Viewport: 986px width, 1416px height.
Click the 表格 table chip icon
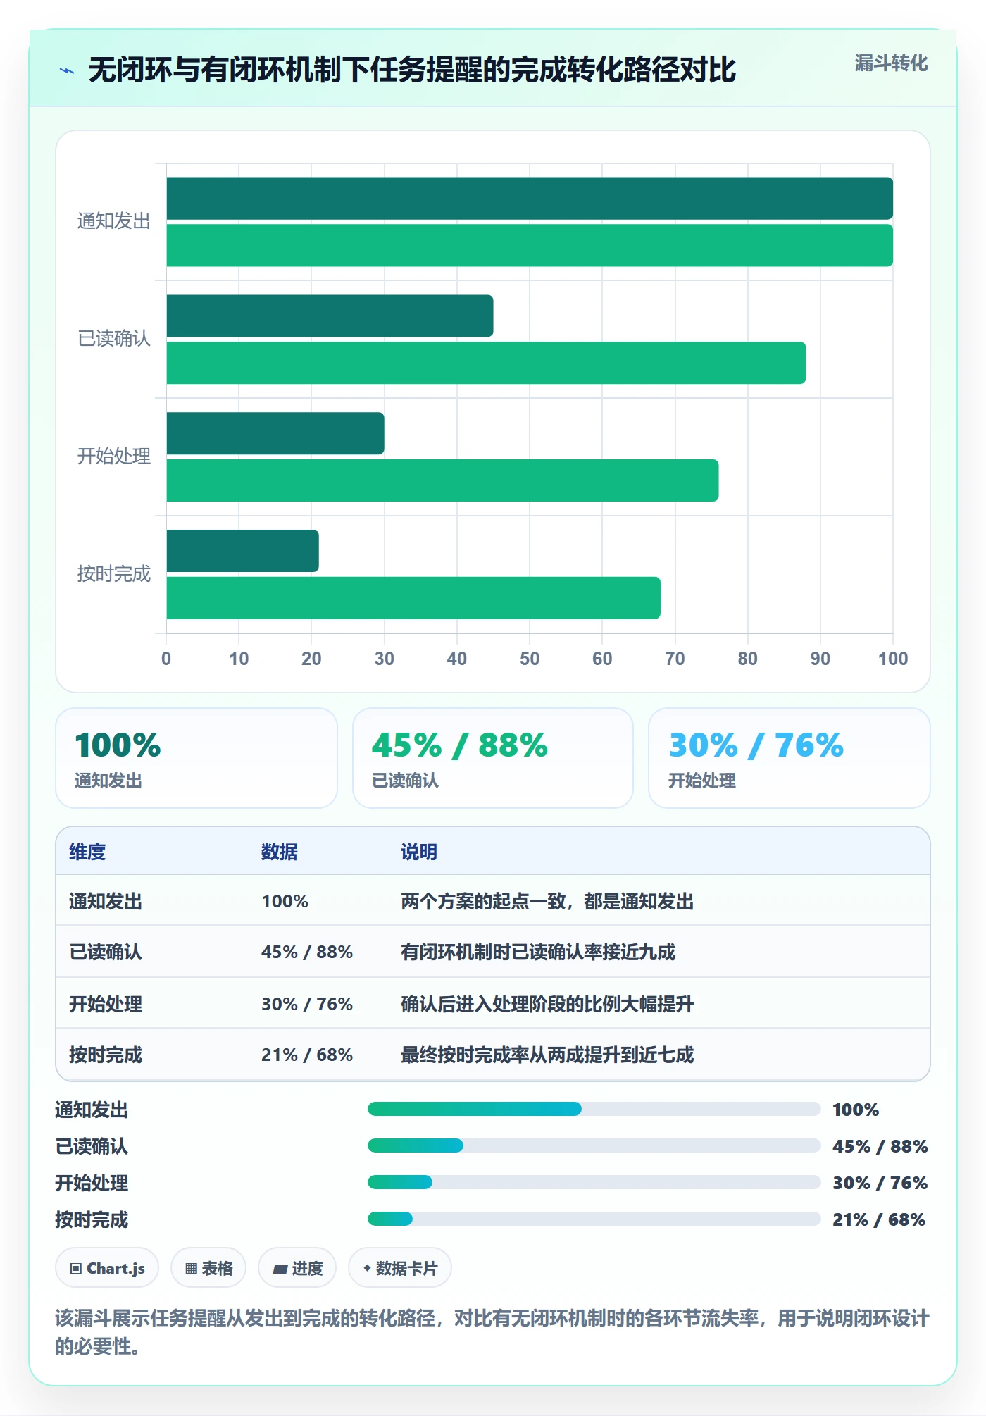point(191,1268)
